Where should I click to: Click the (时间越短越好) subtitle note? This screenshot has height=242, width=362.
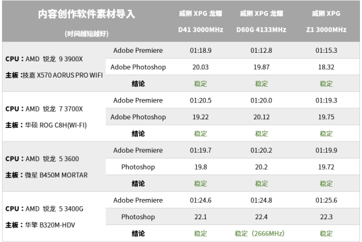pyautogui.click(x=86, y=34)
